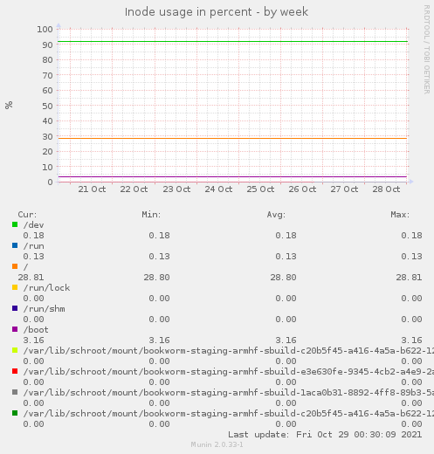Click the '/run/lock' legend label
This screenshot has width=434, height=454.
pos(46,288)
